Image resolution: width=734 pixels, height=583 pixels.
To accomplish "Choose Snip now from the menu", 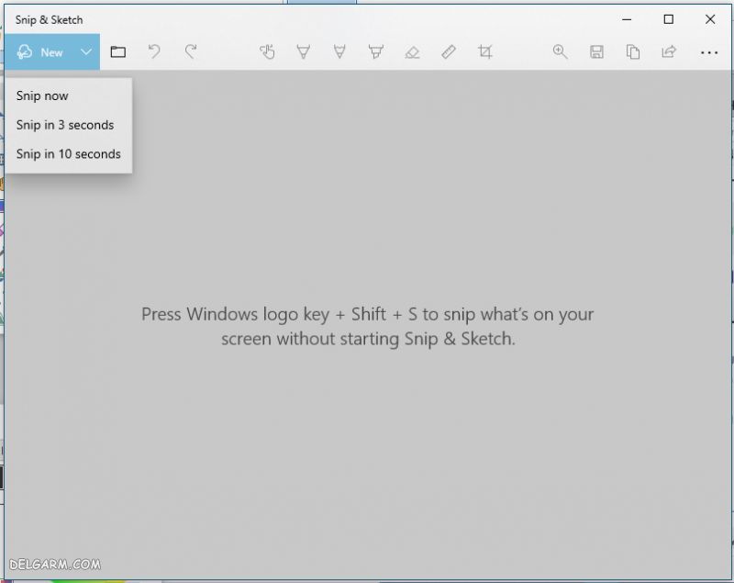I will point(42,95).
